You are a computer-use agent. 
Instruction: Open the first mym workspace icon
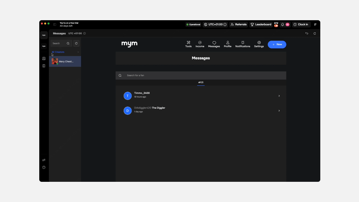[x=44, y=35]
